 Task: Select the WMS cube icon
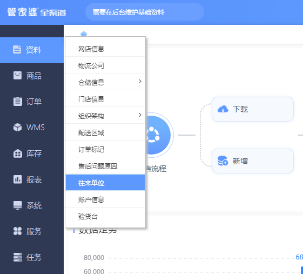click(x=17, y=128)
